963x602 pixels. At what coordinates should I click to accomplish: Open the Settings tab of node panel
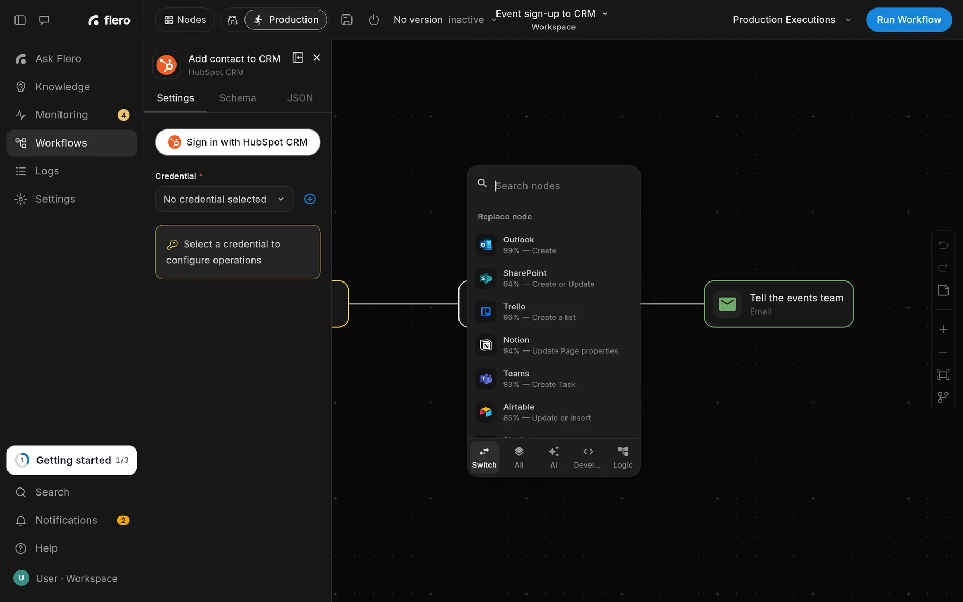[x=175, y=98]
